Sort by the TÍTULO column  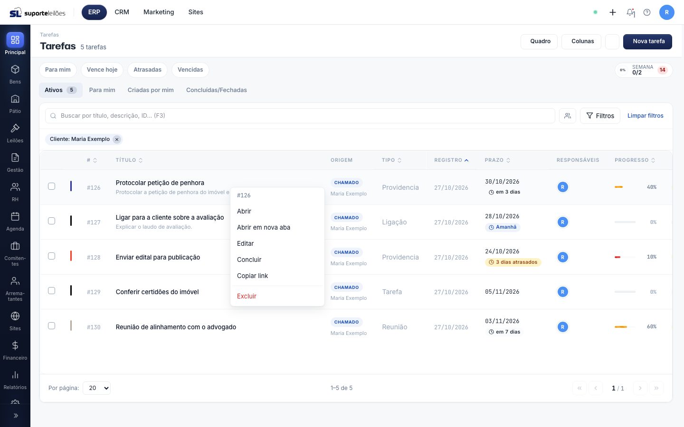129,160
